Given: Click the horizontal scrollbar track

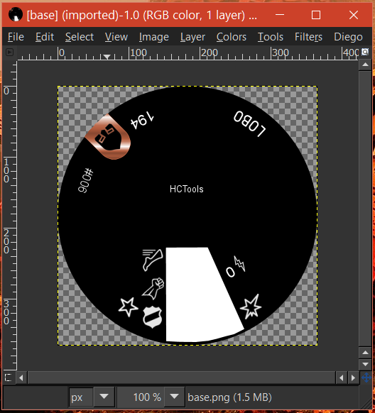Looking at the screenshot, I should (x=182, y=378).
